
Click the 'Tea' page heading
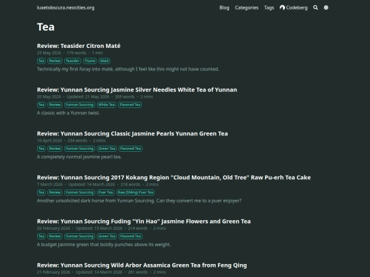[46, 27]
